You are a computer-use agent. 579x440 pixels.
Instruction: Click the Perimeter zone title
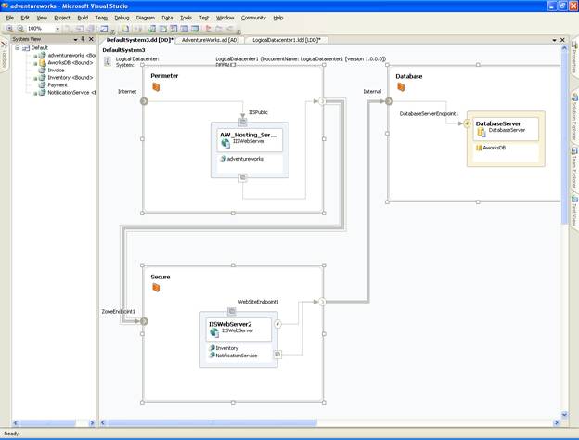coord(164,76)
